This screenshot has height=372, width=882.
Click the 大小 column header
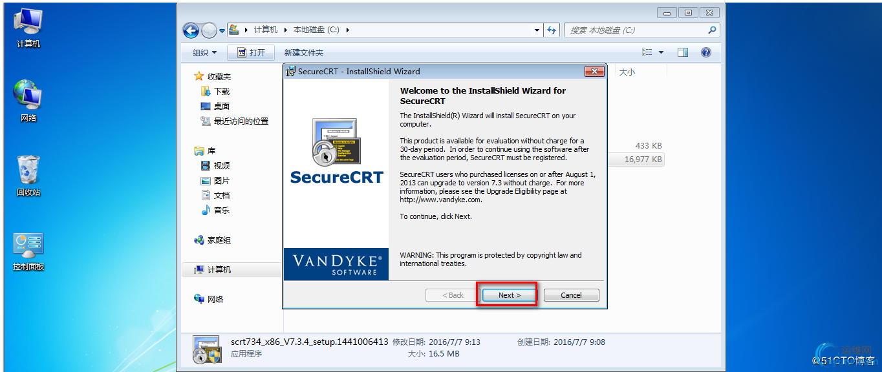tap(627, 72)
